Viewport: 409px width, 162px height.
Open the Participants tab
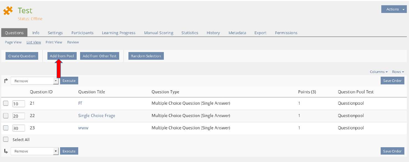(82, 33)
